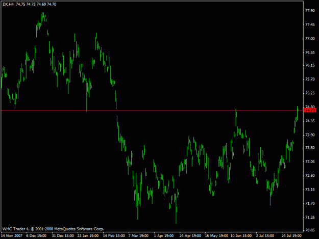319x239 pixels.
Task: Select the '6 Dec 15:00' time label
Action: (x=36, y=236)
